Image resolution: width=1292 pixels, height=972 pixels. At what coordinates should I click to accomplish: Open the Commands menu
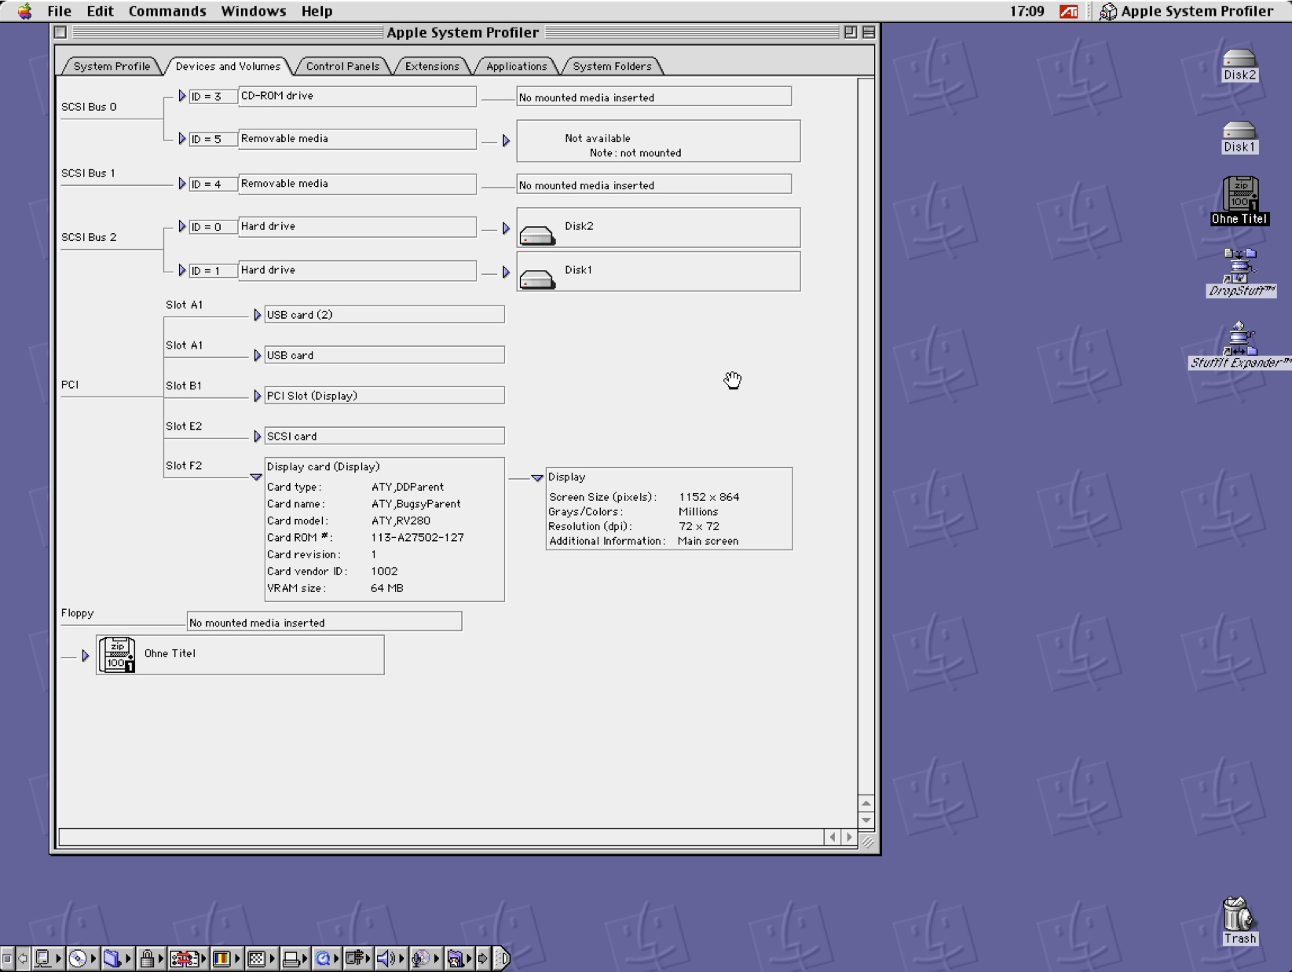(x=167, y=11)
